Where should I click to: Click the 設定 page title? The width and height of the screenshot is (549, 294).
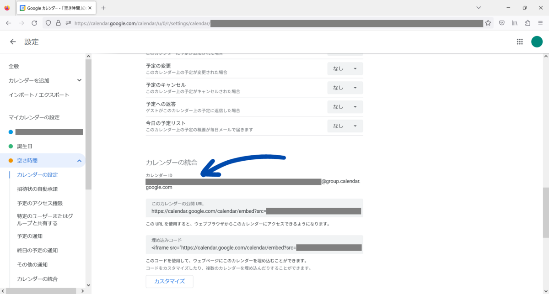click(32, 42)
